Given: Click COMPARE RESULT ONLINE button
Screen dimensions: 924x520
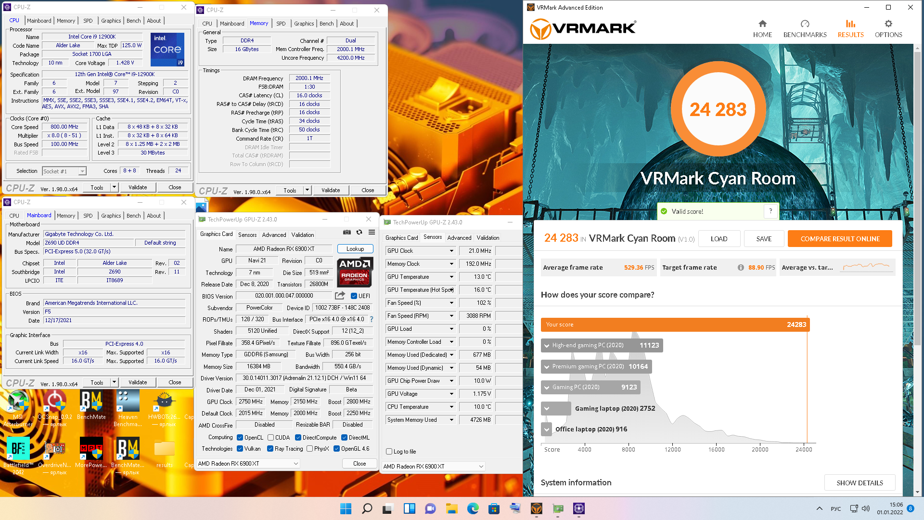Looking at the screenshot, I should [x=839, y=239].
